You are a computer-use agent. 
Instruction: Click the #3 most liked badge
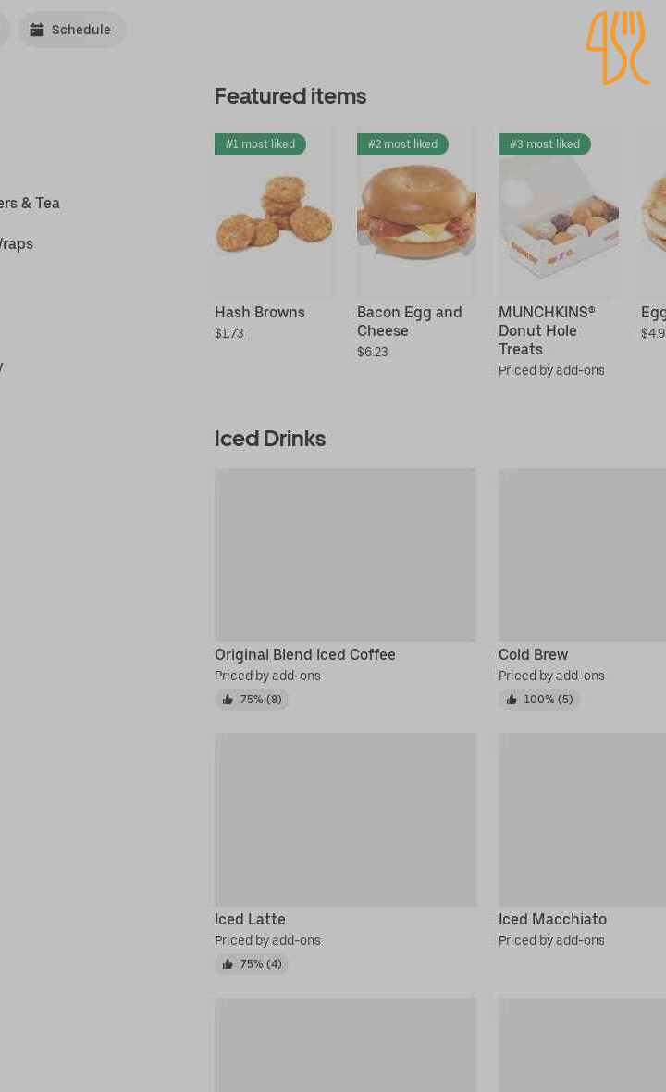coord(544,144)
